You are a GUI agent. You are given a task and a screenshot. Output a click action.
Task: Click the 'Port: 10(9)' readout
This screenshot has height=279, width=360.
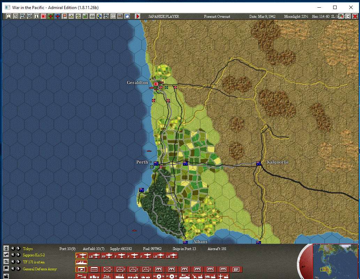[x=67, y=249]
